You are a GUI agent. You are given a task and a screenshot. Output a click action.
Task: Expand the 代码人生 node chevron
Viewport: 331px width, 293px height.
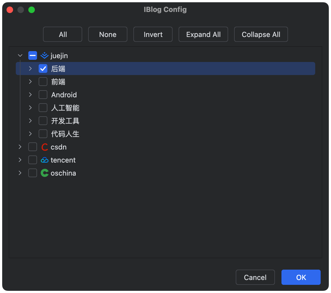[x=30, y=134]
